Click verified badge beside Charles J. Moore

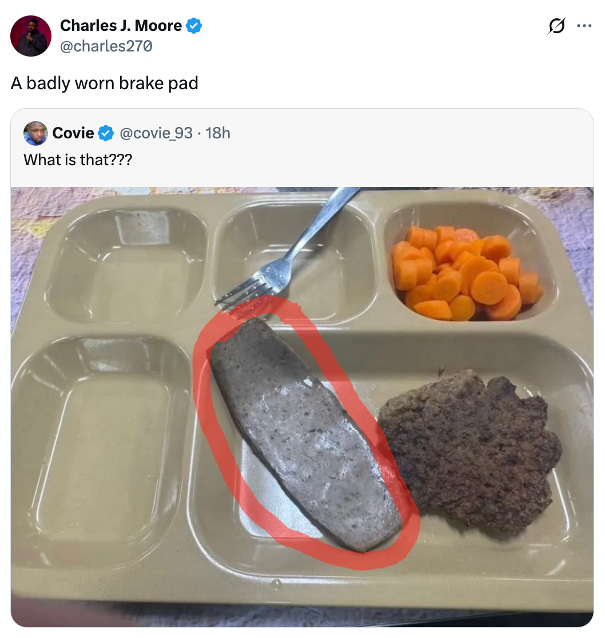click(x=194, y=26)
